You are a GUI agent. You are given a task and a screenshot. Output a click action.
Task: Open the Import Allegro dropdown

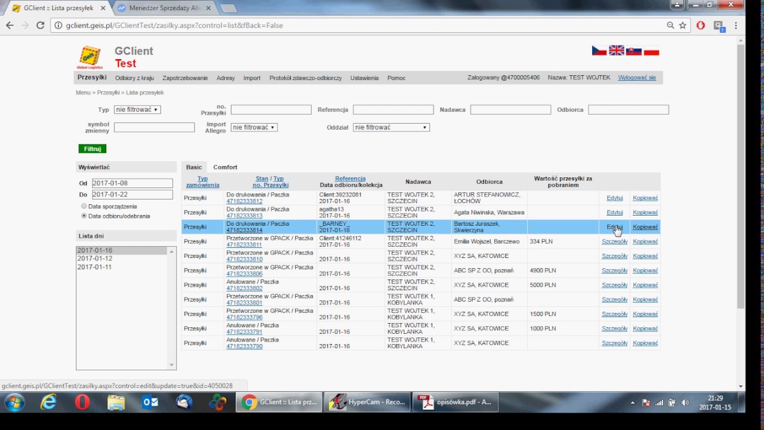click(x=254, y=127)
